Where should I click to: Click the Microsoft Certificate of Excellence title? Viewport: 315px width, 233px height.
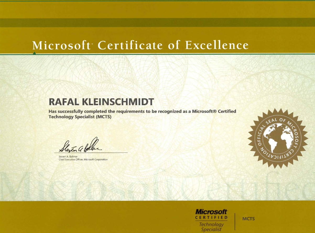coord(140,45)
